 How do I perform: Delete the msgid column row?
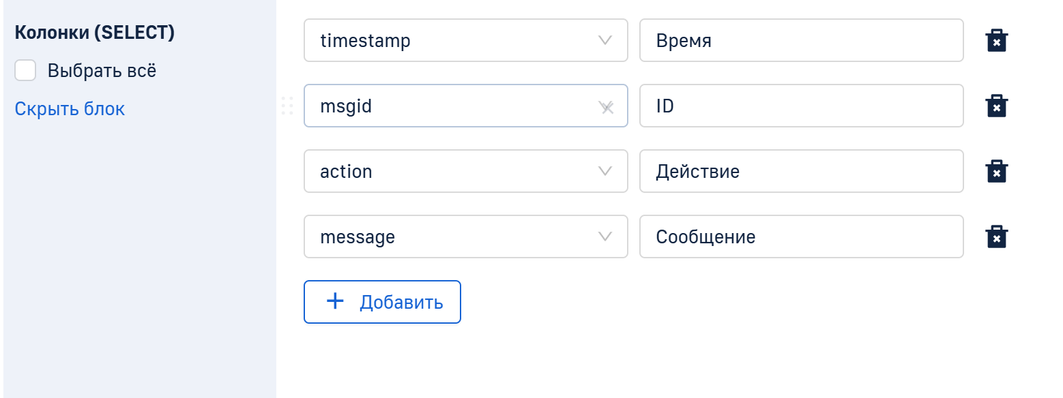996,106
